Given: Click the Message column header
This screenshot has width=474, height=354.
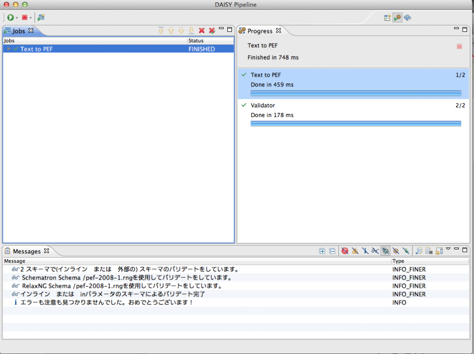Looking at the screenshot, I should tap(197, 261).
